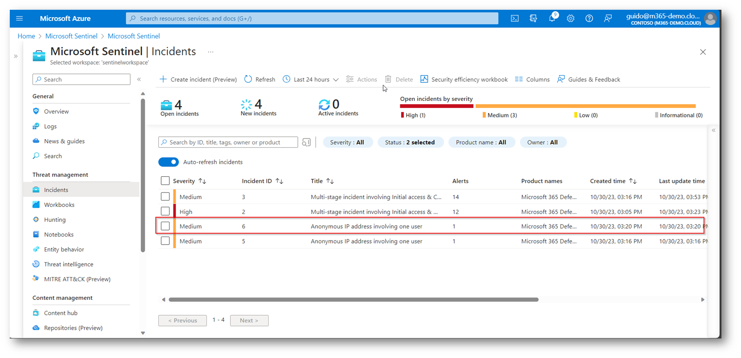Click the horizontal table scrollbar
The height and width of the screenshot is (358, 741).
[353, 300]
